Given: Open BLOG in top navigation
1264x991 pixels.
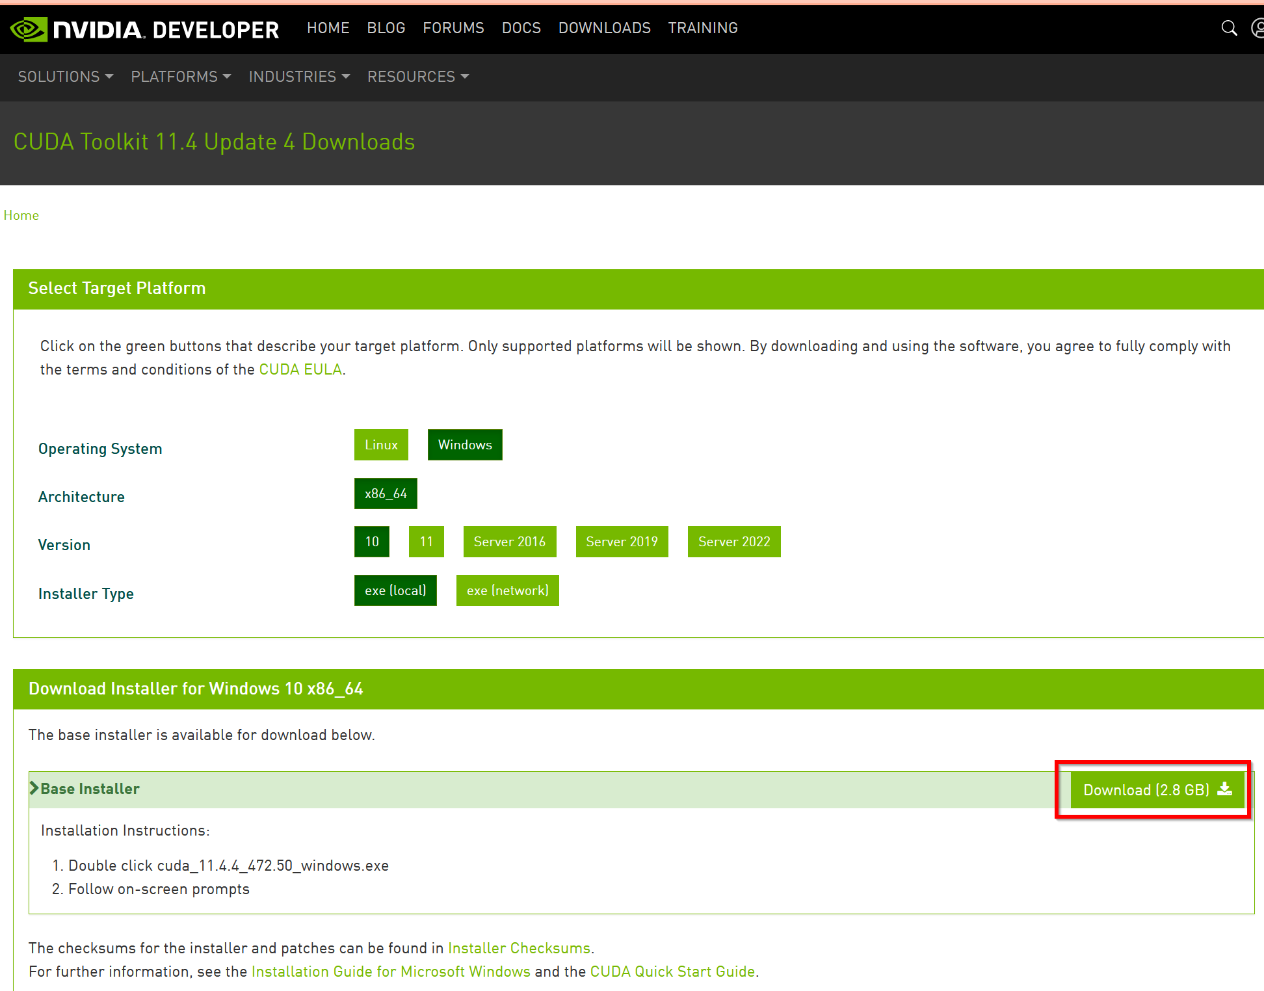Looking at the screenshot, I should point(386,28).
